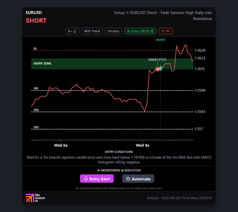Click the TP2 level label

tap(36, 110)
